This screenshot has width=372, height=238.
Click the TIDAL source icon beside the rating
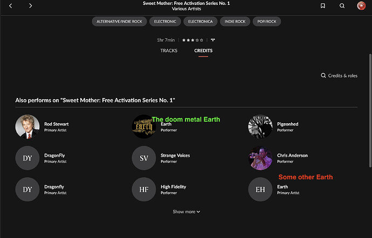[213, 40]
